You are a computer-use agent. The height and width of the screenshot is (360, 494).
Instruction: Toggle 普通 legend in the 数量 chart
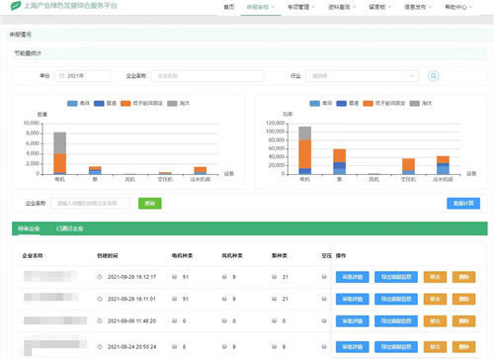105,103
